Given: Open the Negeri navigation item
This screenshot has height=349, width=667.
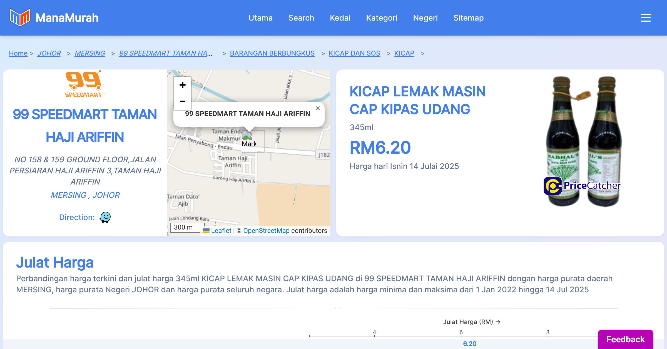Looking at the screenshot, I should click(x=425, y=18).
